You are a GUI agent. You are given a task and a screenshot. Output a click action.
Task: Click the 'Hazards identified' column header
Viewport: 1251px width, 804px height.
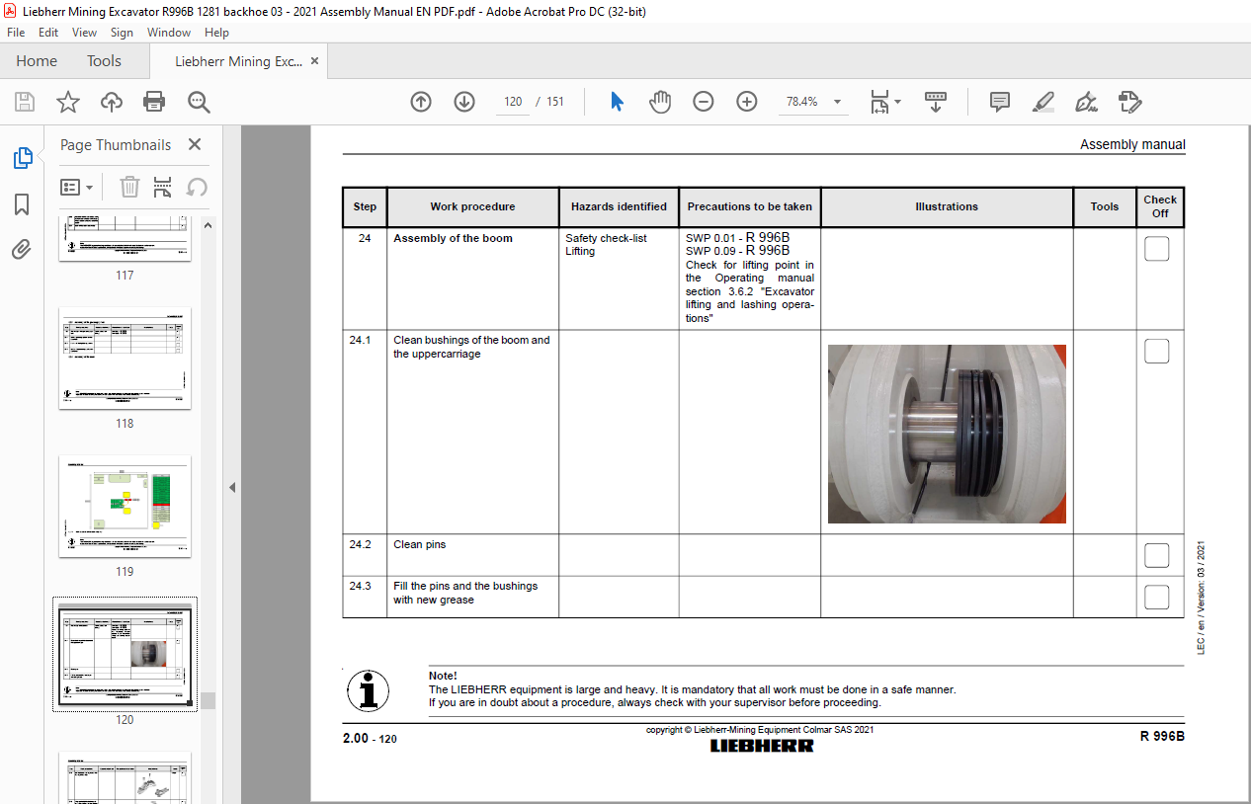click(x=619, y=206)
